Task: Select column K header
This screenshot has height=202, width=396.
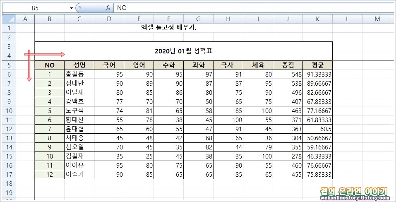Action: (318, 19)
